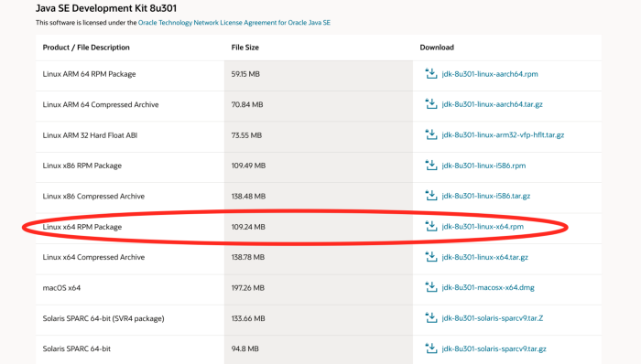The image size is (641, 364).
Task: Select the jdk-8u301-linux-x64.tar.gz download link
Action: 484,257
